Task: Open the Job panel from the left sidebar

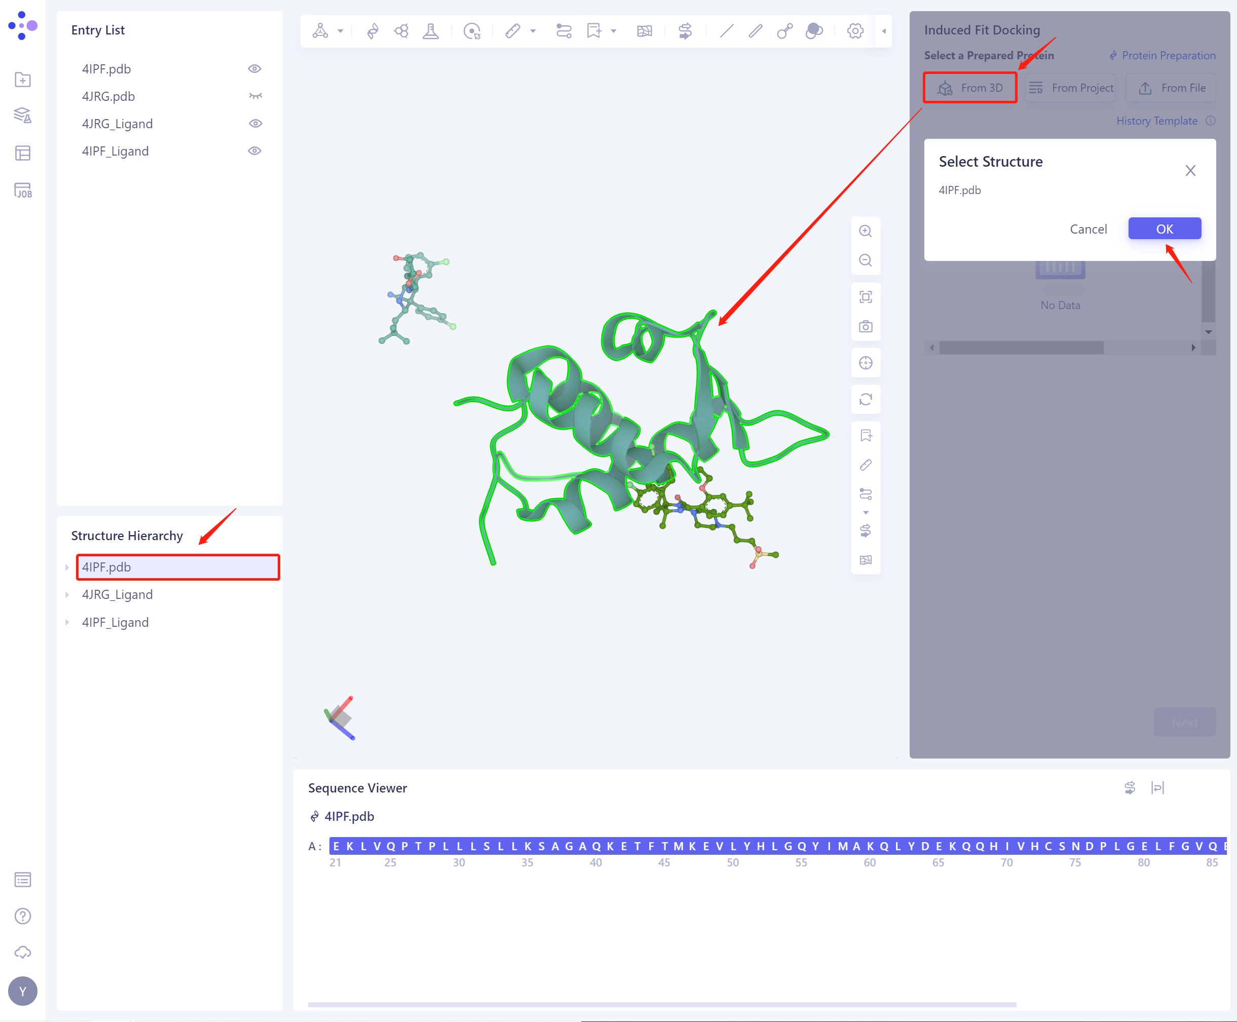Action: 22,190
